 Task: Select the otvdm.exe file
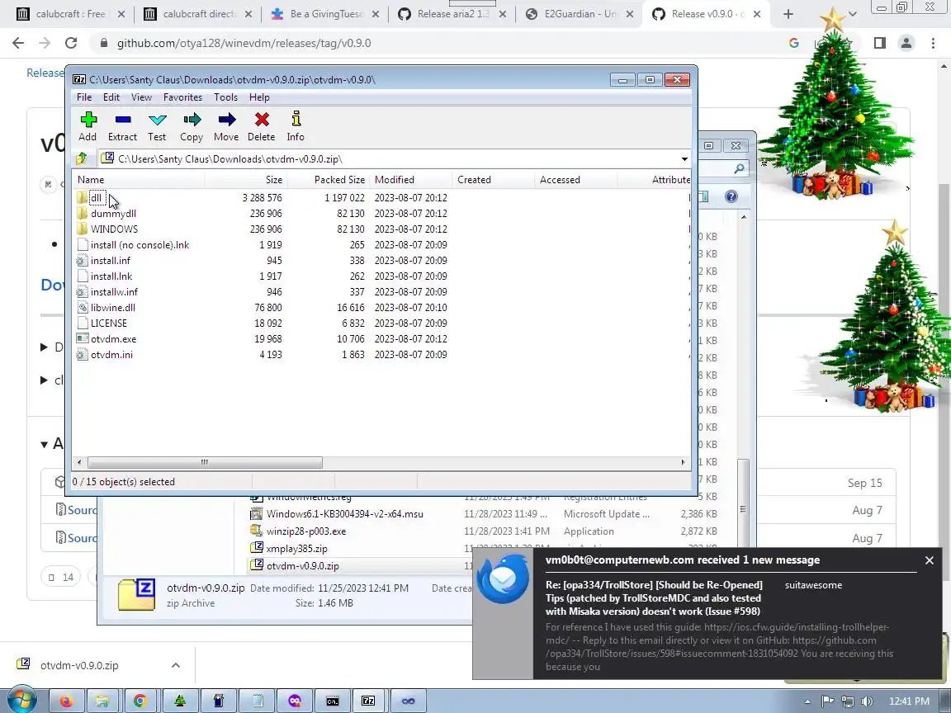click(113, 339)
